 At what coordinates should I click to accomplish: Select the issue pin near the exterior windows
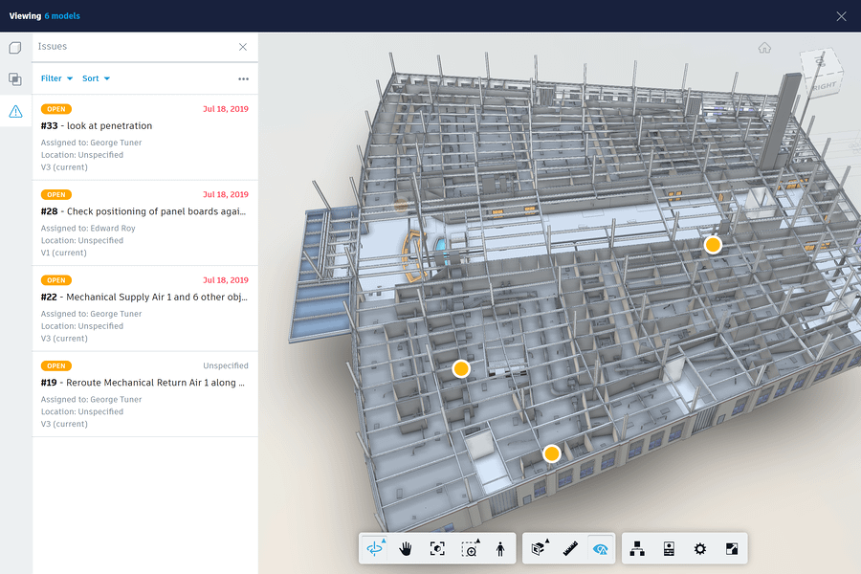click(551, 453)
